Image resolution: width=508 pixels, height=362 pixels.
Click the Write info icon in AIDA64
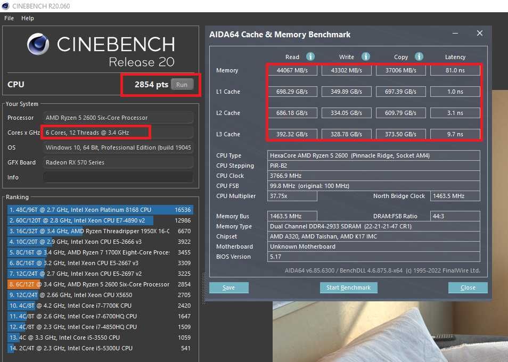[x=365, y=56]
